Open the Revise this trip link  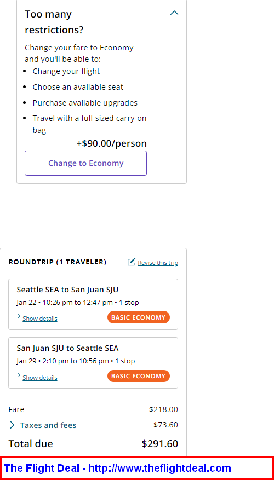click(158, 263)
